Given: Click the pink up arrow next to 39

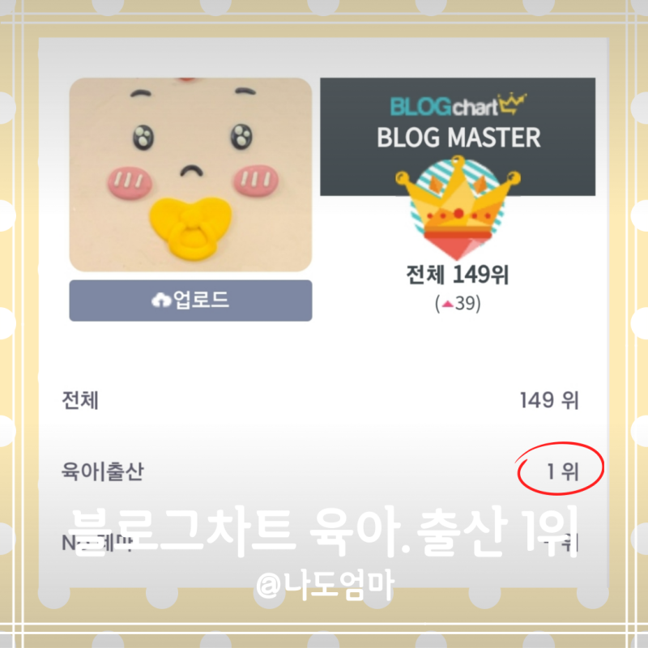Looking at the screenshot, I should click(448, 305).
